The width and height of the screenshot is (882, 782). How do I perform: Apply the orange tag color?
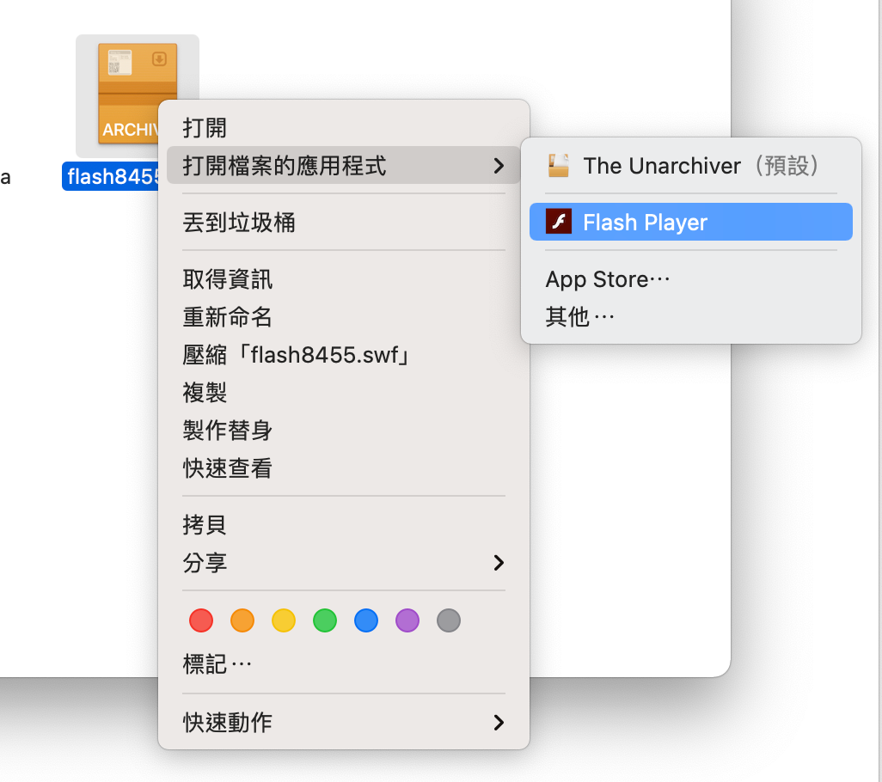[x=242, y=620]
